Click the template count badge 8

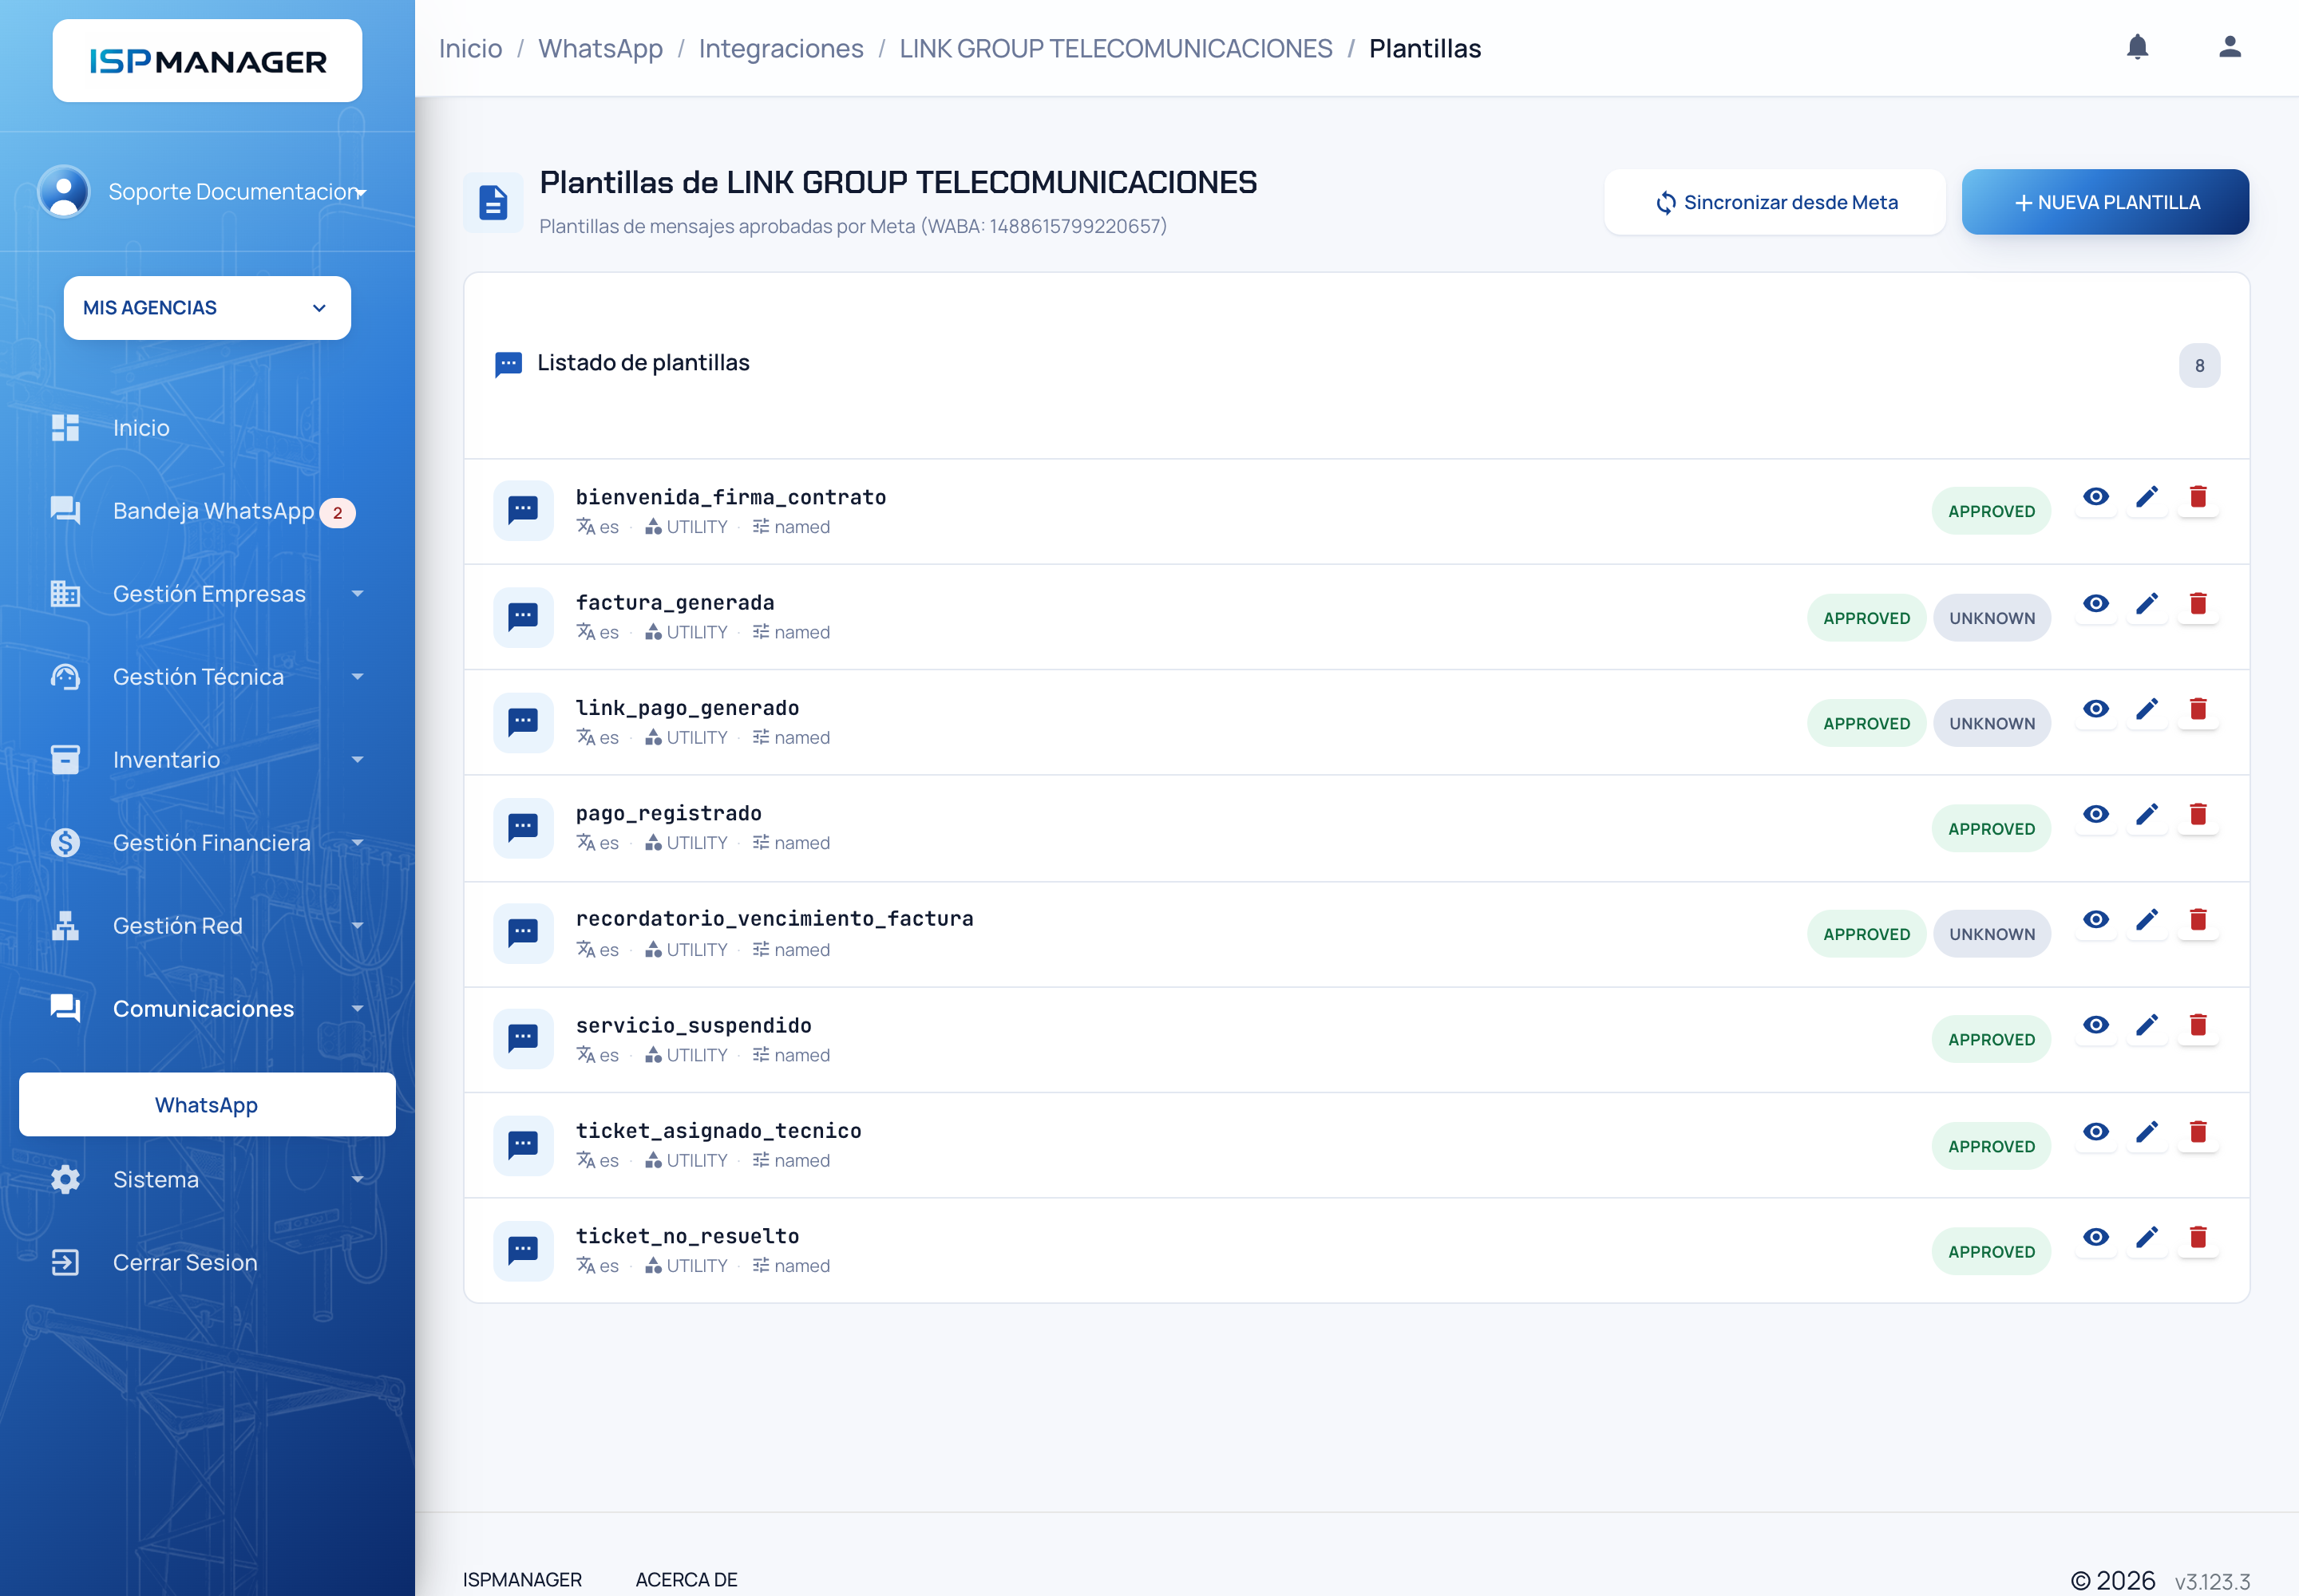click(2199, 366)
